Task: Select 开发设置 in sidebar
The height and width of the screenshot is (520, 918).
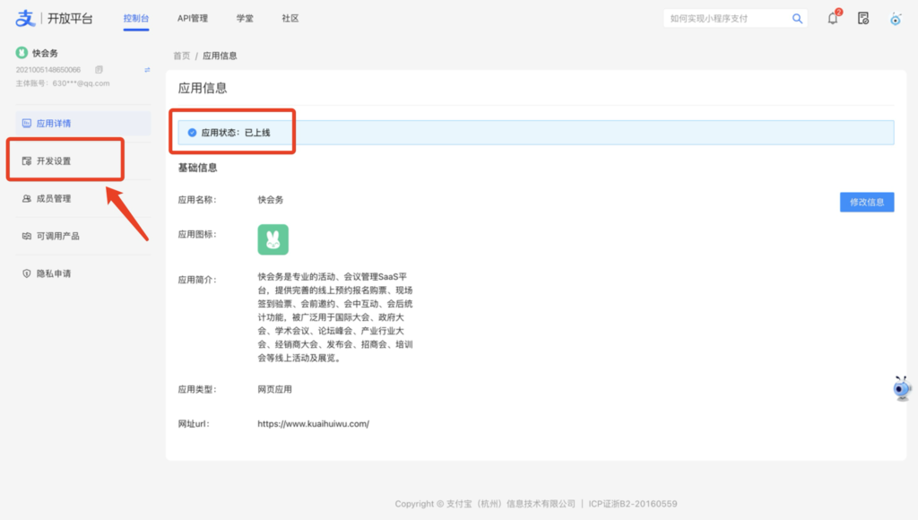Action: (x=83, y=160)
